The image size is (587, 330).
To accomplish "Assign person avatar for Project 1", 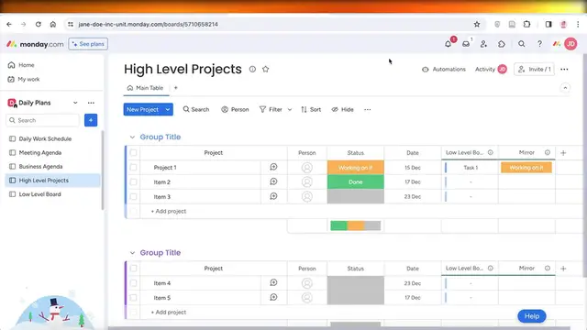I will 307,167.
